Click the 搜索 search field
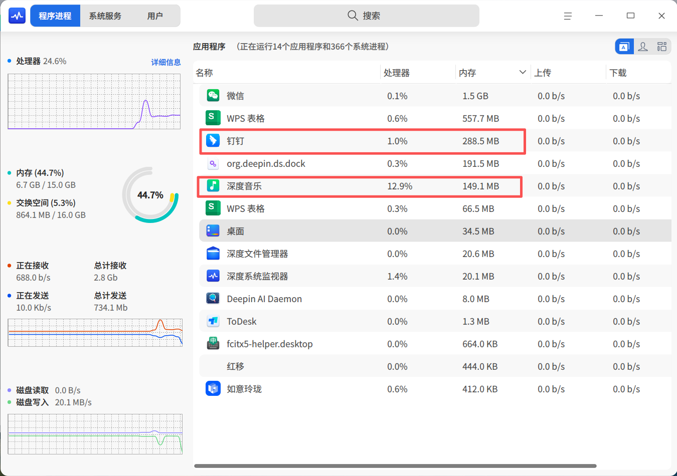The image size is (677, 476). click(367, 16)
